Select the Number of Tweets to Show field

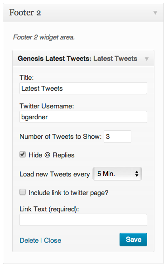pos(117,137)
